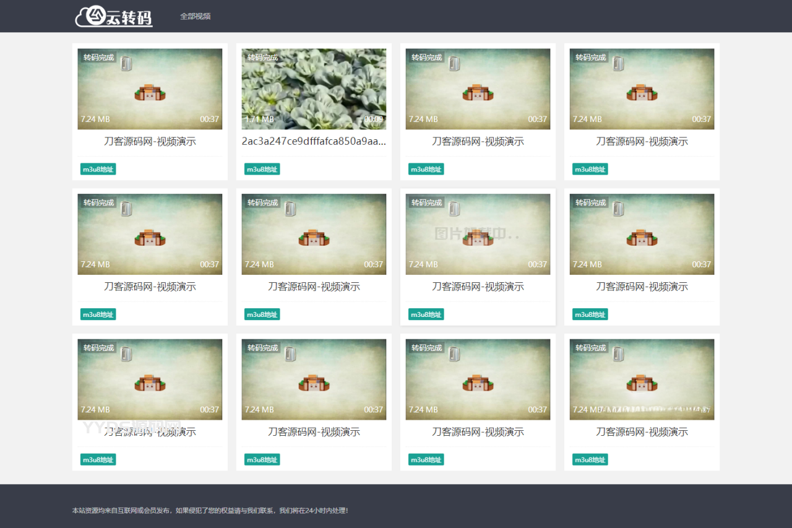
Task: Select the 1.71 MB file size label
Action: 259,119
